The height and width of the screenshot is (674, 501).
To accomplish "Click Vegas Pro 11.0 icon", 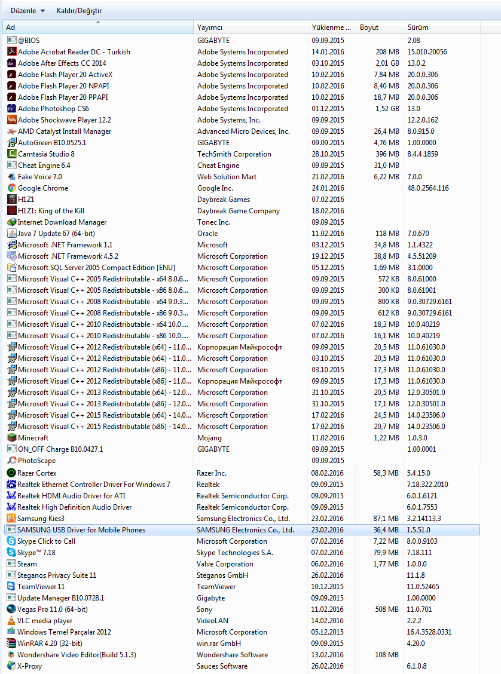I will (11, 609).
